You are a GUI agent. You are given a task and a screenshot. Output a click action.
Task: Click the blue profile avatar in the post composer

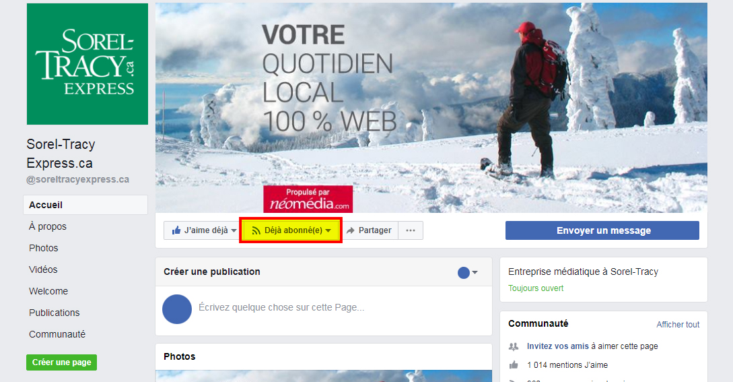(177, 309)
